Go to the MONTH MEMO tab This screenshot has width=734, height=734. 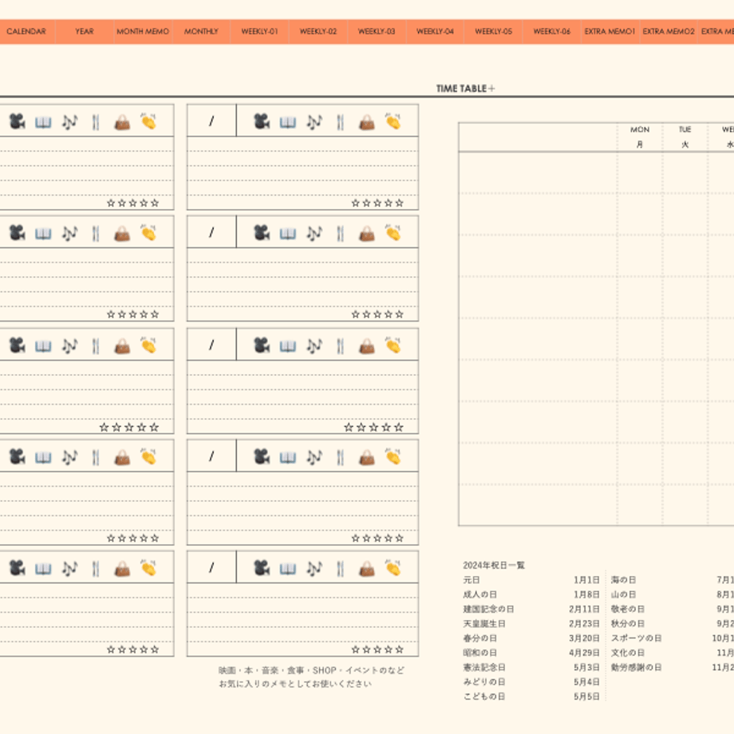tap(143, 31)
